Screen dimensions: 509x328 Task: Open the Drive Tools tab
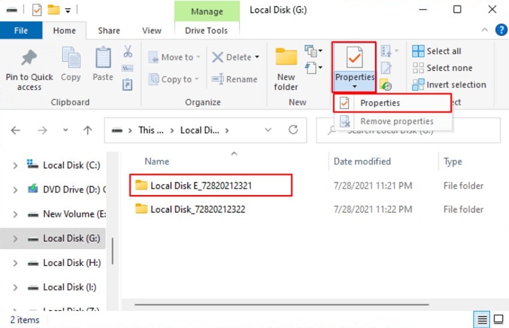coord(207,31)
